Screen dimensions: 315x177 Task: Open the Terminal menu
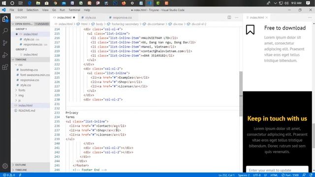point(74,10)
